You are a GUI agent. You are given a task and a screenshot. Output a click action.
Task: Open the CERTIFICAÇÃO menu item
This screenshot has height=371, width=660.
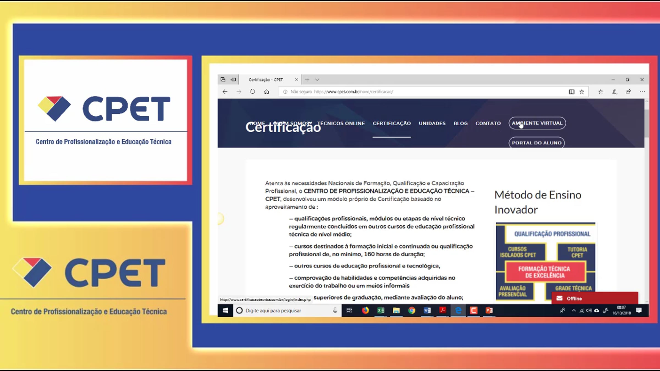tap(392, 123)
